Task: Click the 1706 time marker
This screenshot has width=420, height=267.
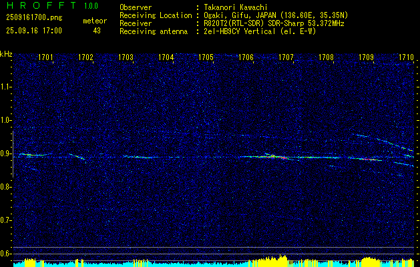Action: (246, 57)
